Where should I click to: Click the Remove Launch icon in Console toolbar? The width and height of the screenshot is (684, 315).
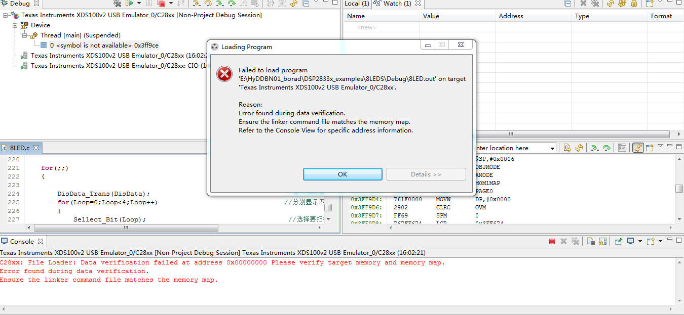pyautogui.click(x=563, y=241)
